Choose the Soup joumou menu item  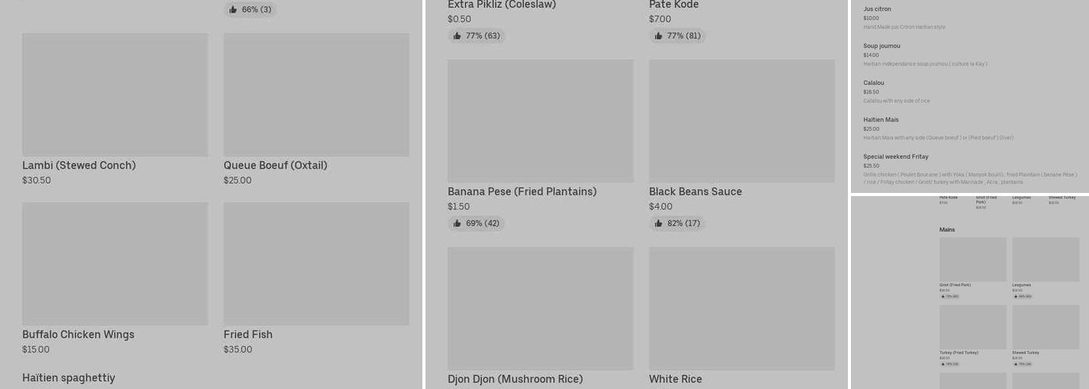[881, 46]
